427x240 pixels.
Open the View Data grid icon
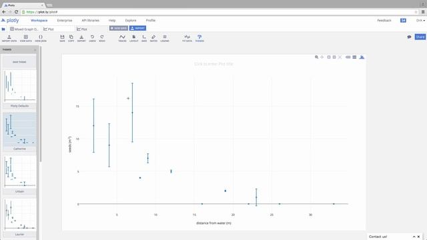pos(26,38)
